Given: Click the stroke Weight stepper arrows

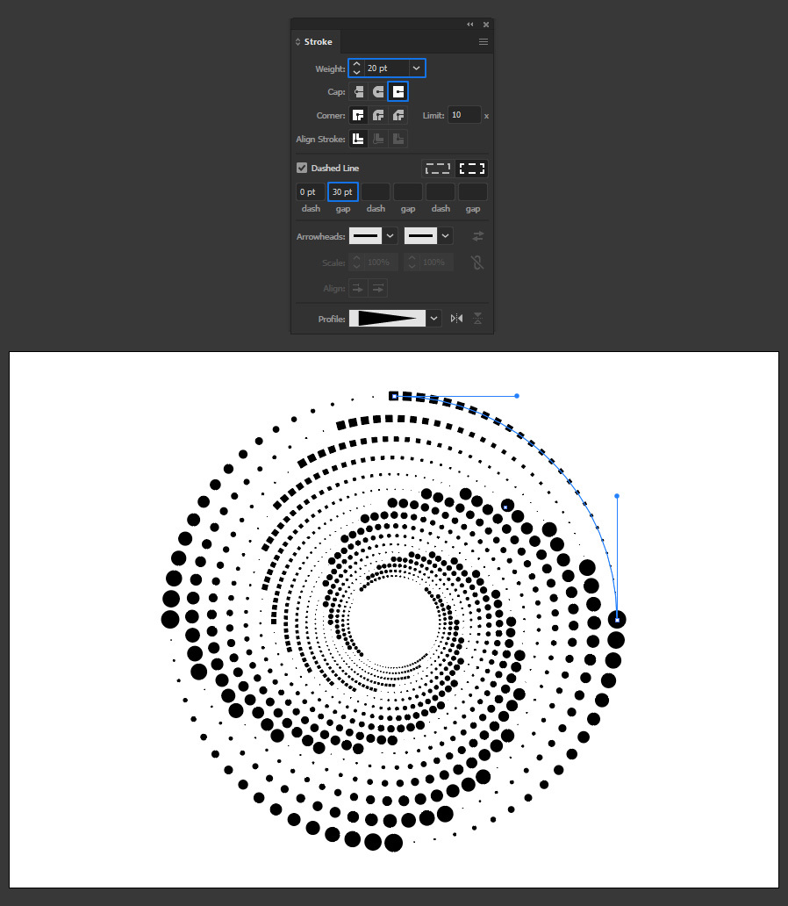Looking at the screenshot, I should point(357,68).
